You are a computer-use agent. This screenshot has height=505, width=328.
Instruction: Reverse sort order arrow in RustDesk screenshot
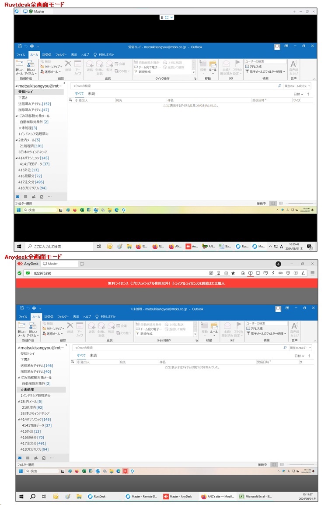pyautogui.click(x=308, y=94)
